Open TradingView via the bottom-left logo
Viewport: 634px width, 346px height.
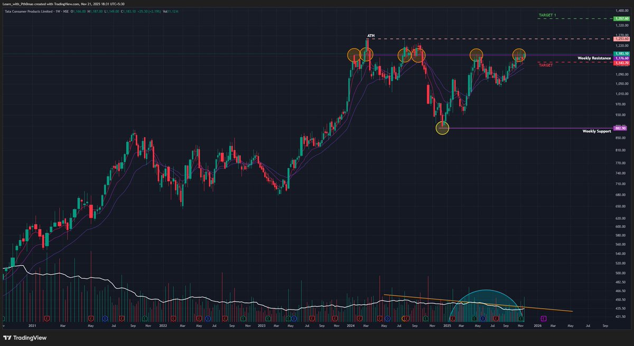(25, 338)
